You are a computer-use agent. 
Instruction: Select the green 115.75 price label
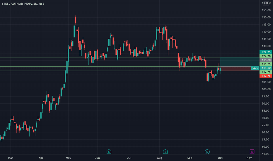(266, 64)
